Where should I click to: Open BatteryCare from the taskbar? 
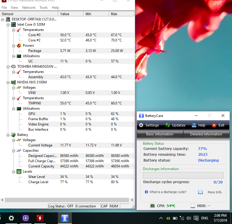pyautogui.click(x=65, y=218)
